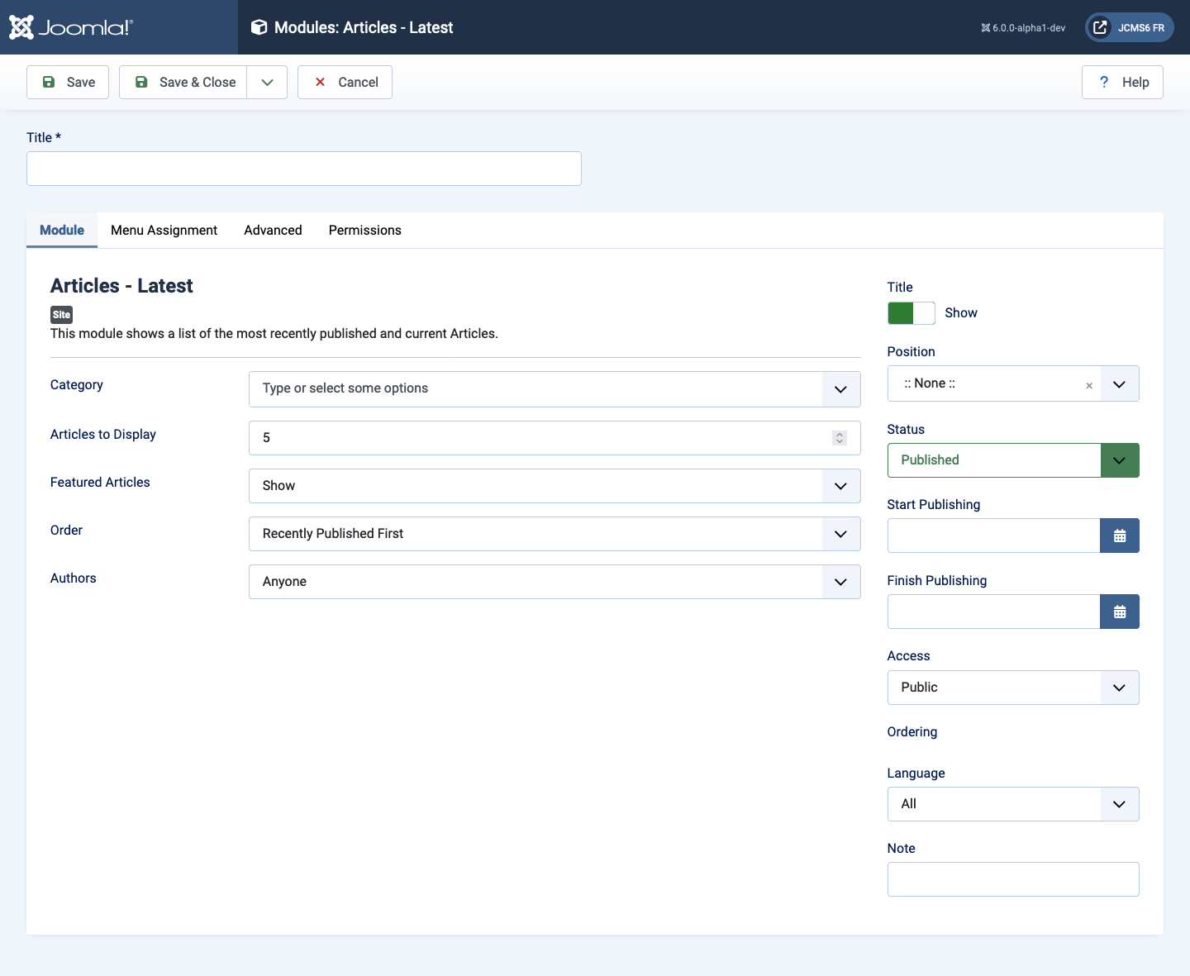Open the Featured Articles dropdown
The image size is (1190, 976).
click(x=555, y=486)
